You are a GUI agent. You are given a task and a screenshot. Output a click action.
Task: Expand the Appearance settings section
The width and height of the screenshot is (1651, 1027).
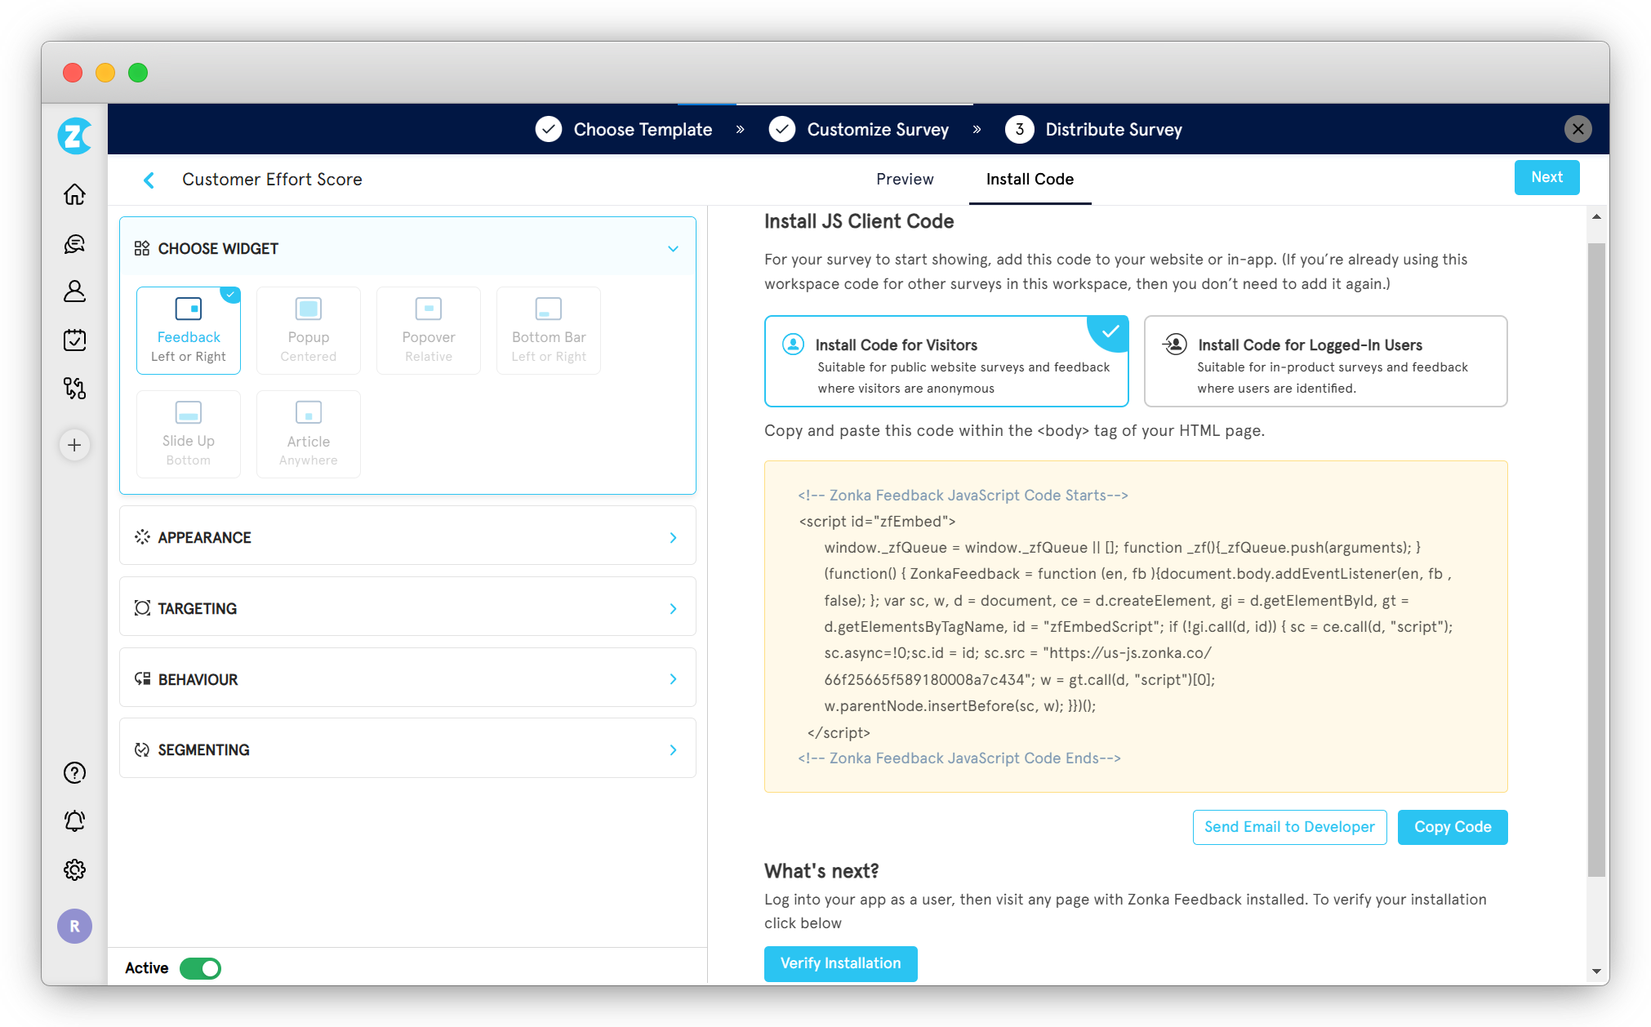point(407,537)
